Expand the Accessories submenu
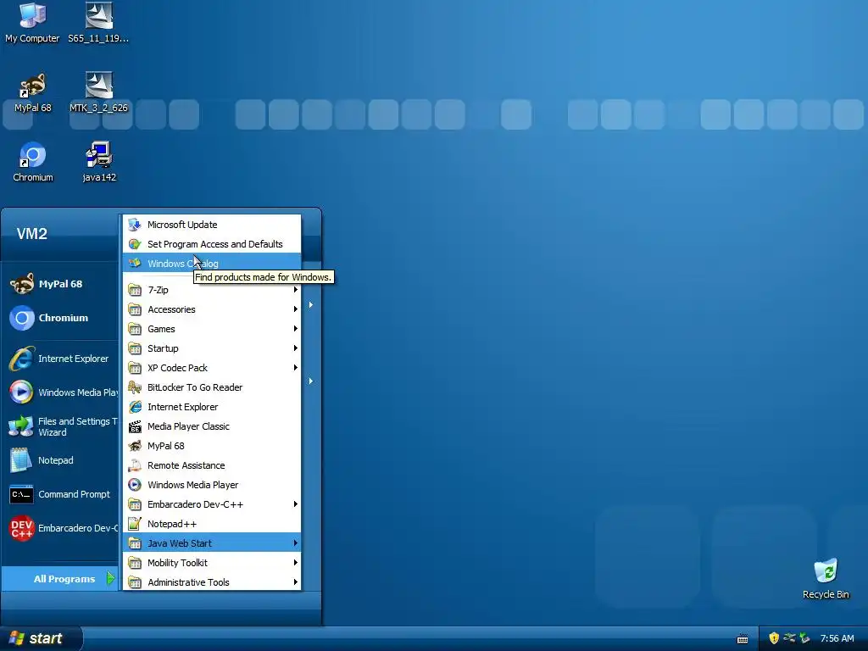The image size is (868, 651). 211,309
